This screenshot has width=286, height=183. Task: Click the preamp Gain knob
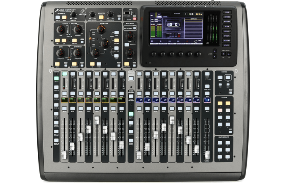[61, 29]
